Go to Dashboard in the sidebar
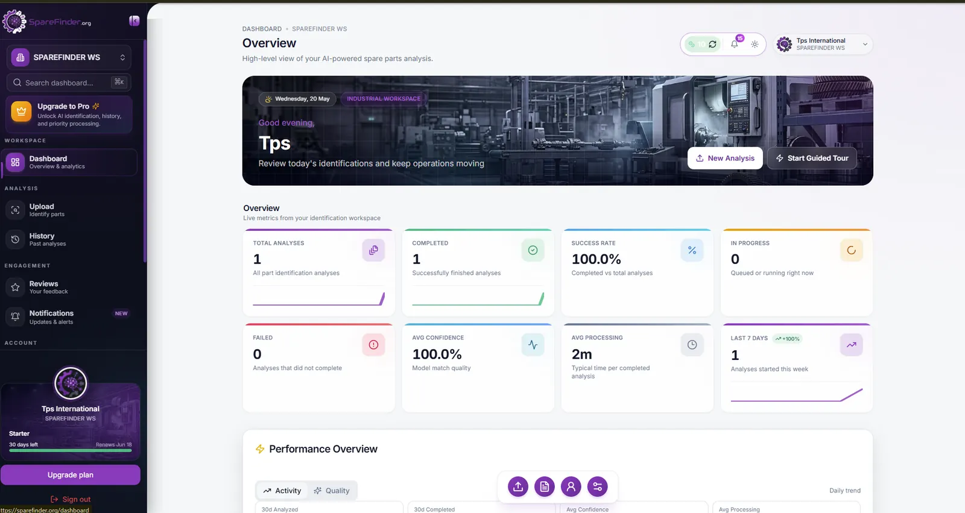Screen dimensions: 965x513 71,162
